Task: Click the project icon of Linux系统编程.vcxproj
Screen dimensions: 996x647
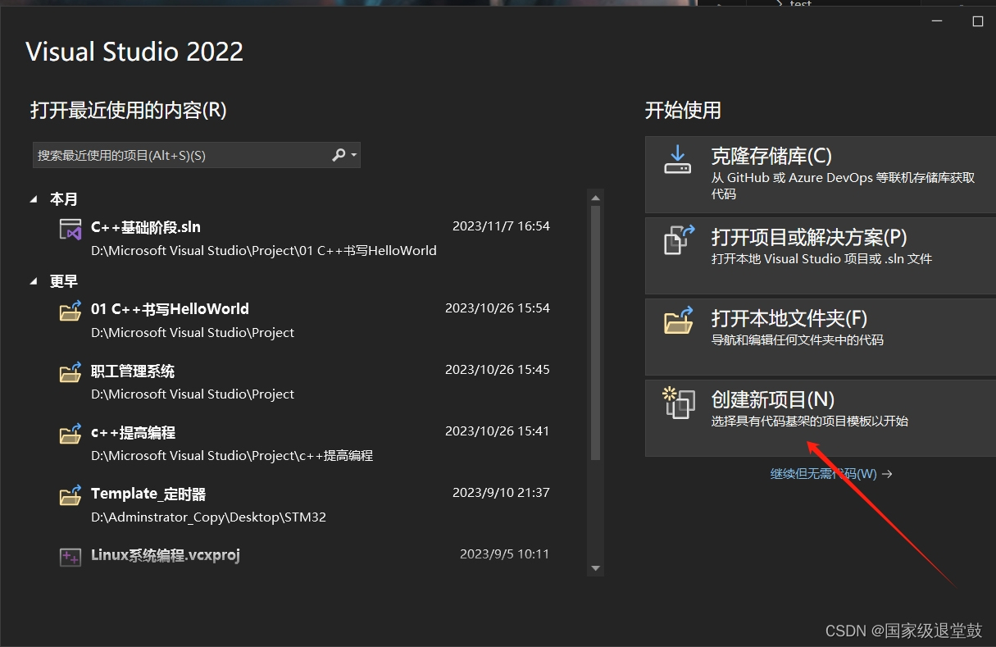Action: [70, 558]
